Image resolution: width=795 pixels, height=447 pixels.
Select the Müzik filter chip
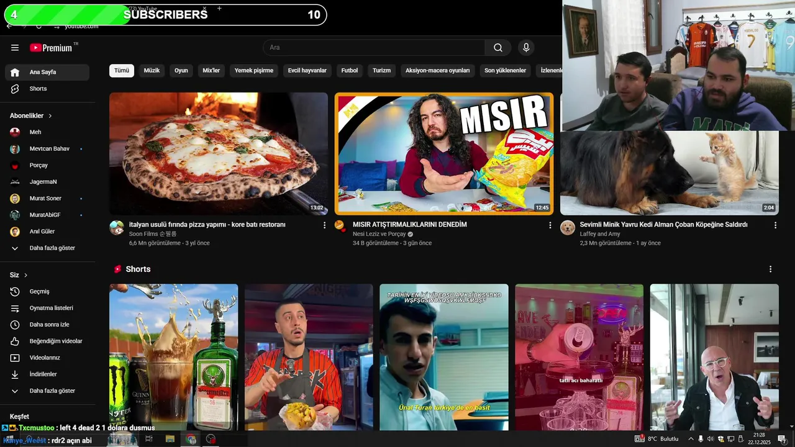tap(152, 71)
